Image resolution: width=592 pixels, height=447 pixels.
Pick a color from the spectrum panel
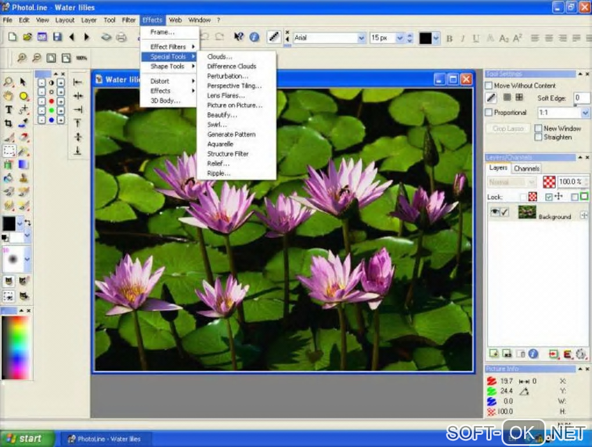click(x=16, y=347)
